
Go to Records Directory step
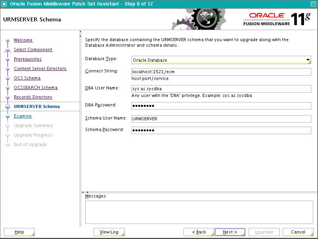[x=33, y=97]
